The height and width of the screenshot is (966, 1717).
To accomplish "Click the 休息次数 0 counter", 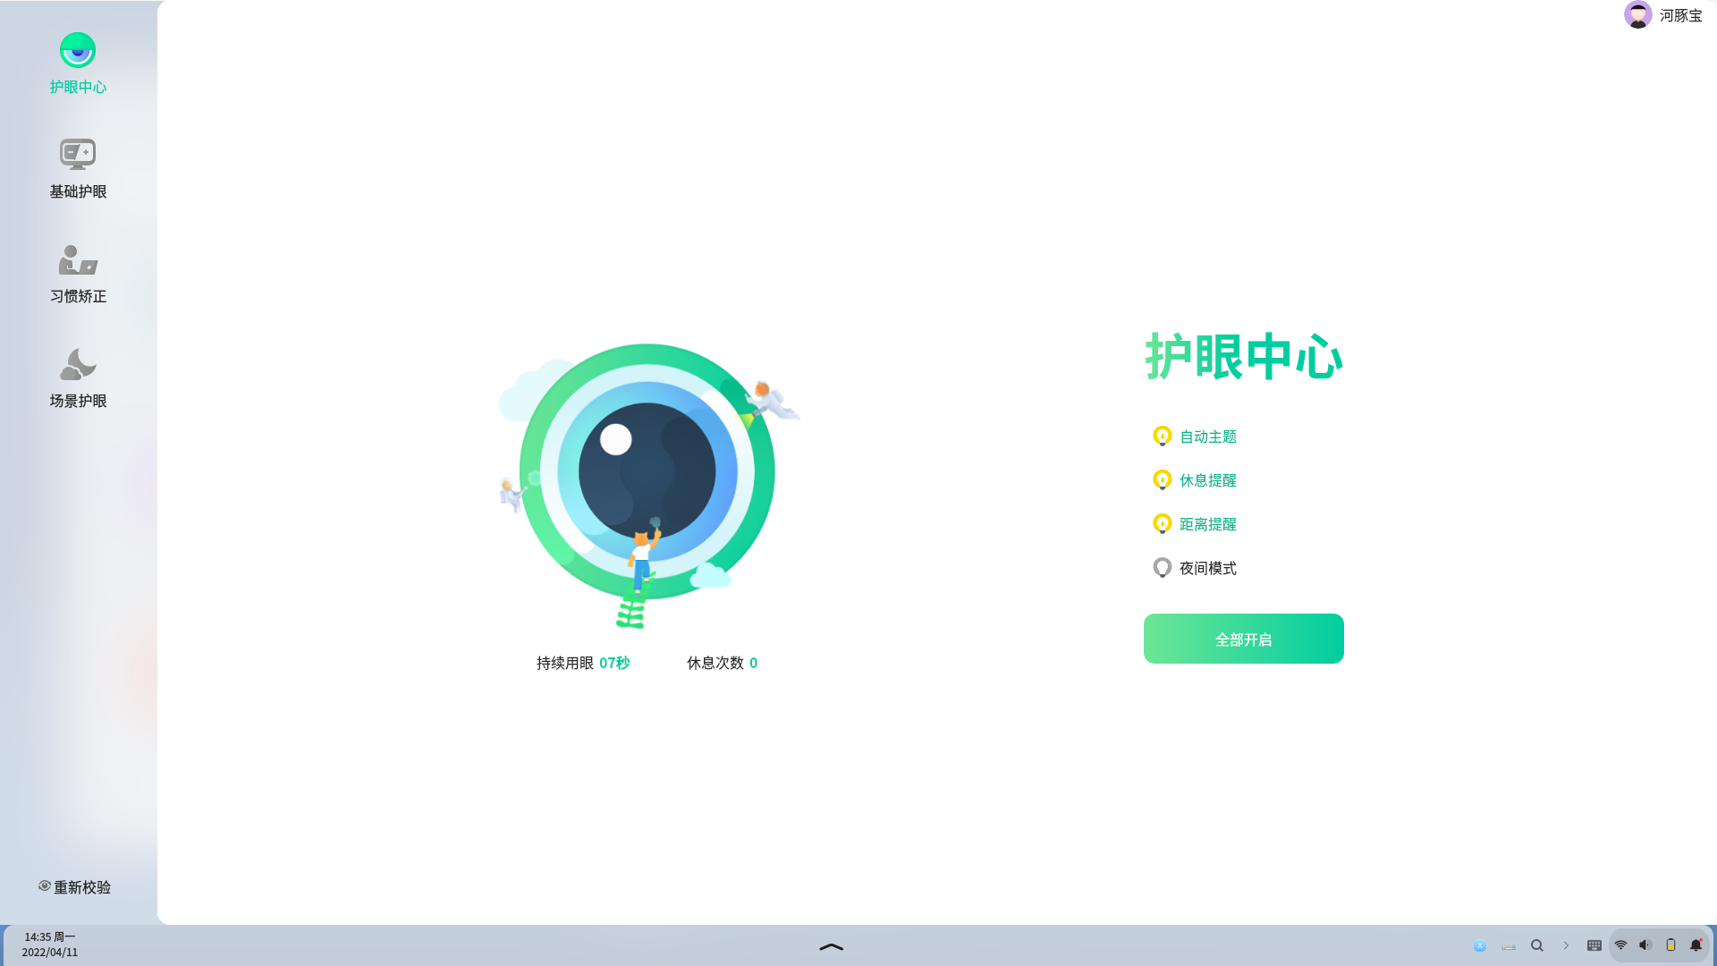I will pyautogui.click(x=722, y=663).
